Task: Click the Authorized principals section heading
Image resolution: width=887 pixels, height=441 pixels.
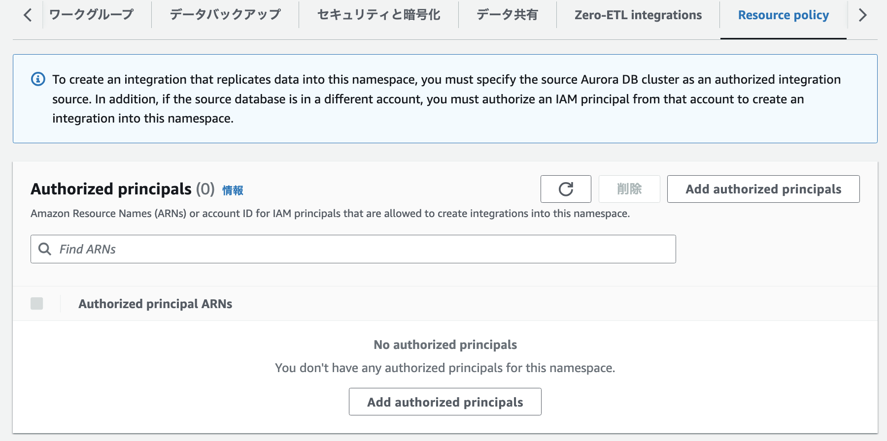Action: pos(111,189)
